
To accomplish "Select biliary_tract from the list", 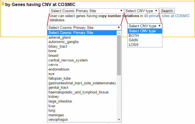I will (82, 47).
